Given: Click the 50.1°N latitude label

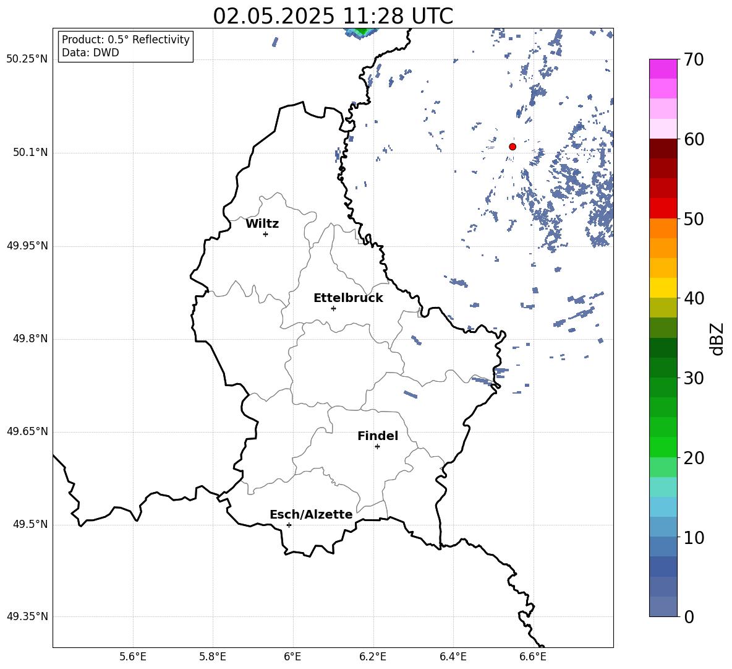Looking at the screenshot, I should click(30, 153).
